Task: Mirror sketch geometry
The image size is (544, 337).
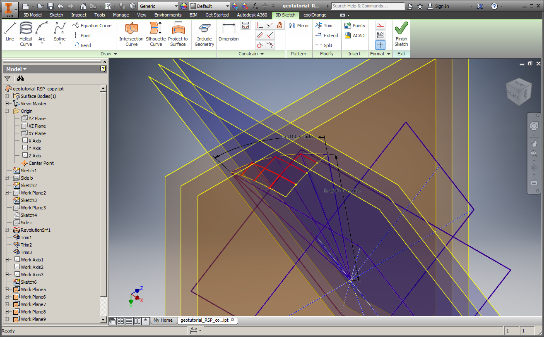Action: 299,26
